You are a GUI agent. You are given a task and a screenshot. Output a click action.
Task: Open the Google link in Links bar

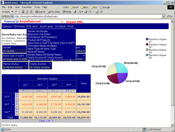point(105,7)
